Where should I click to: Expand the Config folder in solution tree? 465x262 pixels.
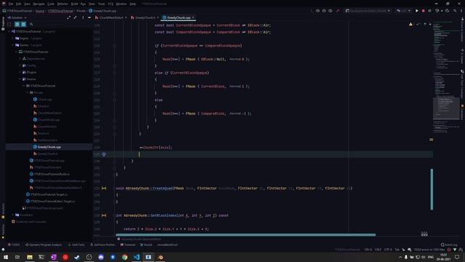pos(20,65)
